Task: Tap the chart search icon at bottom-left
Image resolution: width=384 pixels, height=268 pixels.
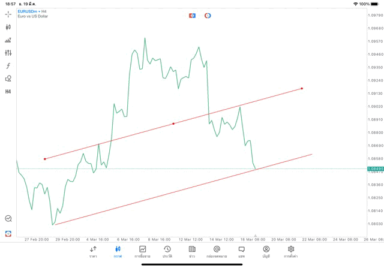Action: click(8, 219)
